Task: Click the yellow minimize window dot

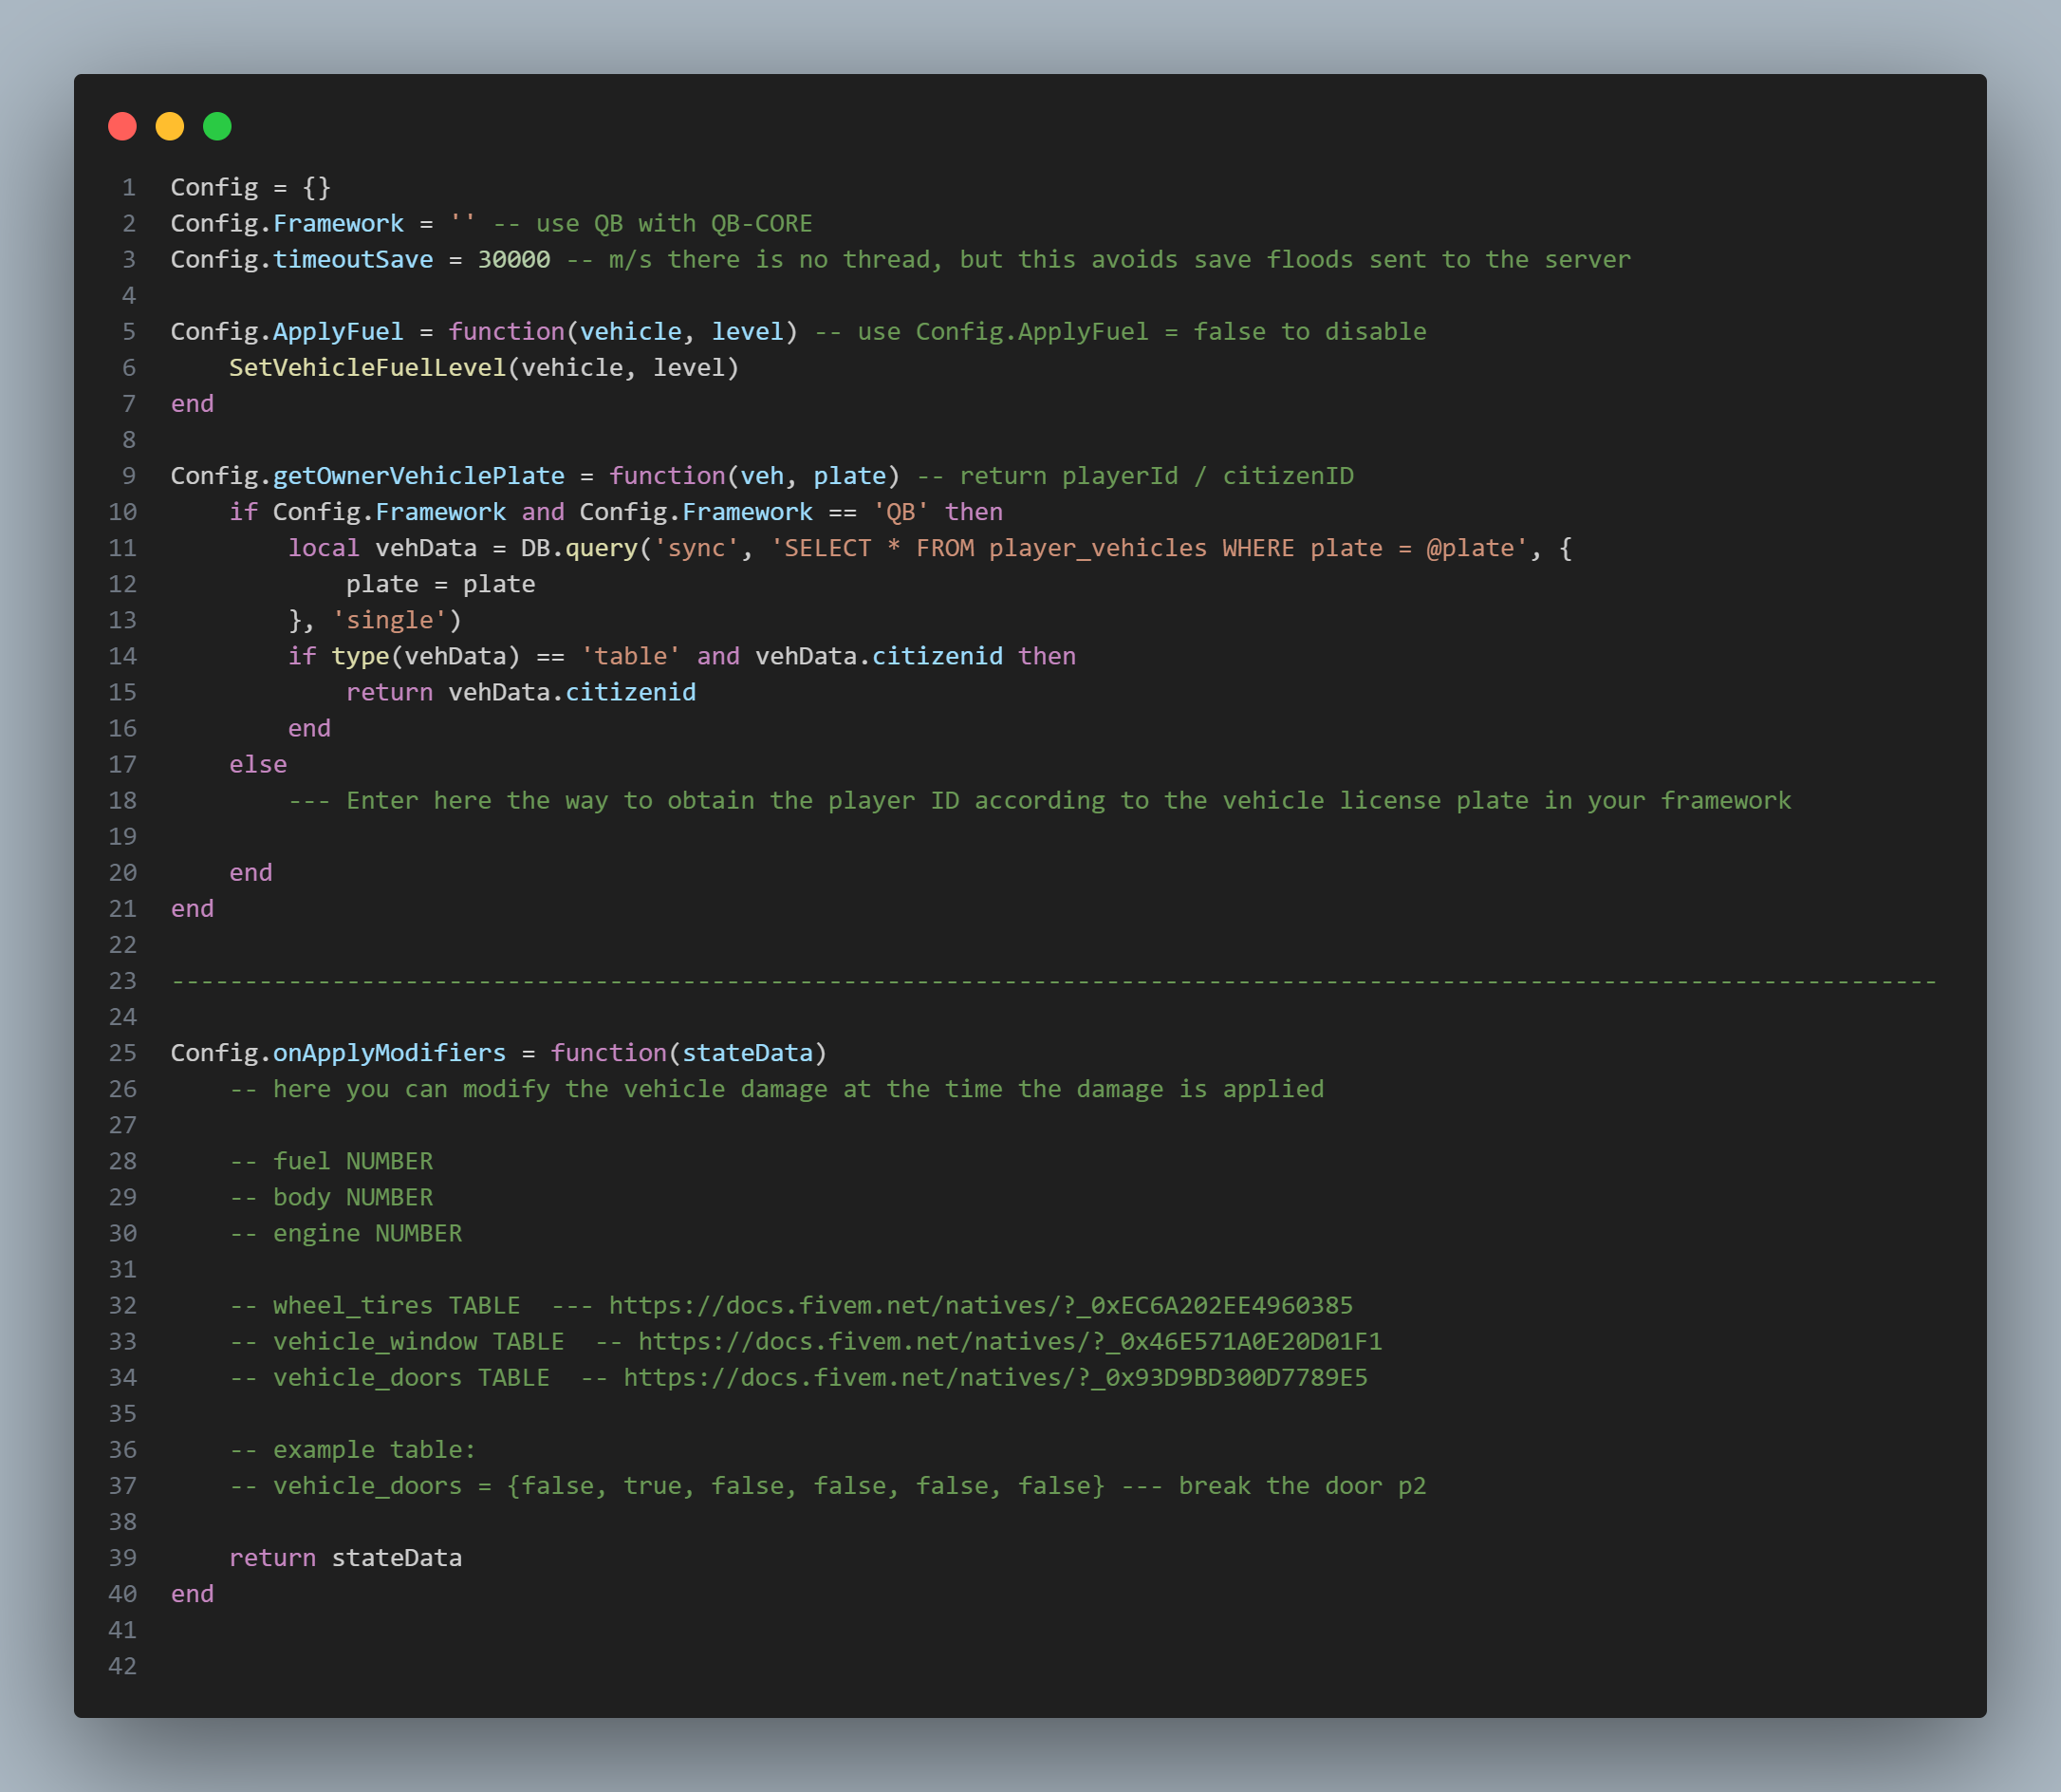Action: (170, 127)
